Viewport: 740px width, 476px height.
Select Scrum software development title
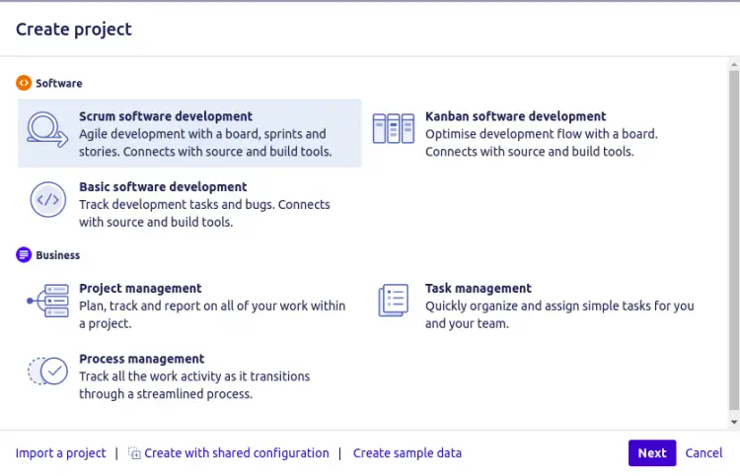pyautogui.click(x=166, y=116)
